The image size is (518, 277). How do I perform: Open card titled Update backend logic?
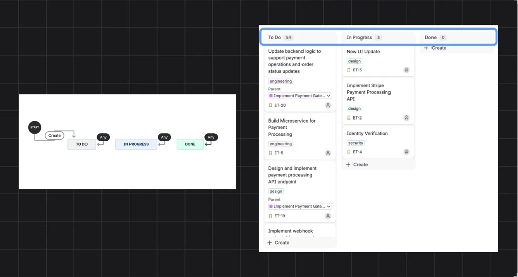pos(300,80)
